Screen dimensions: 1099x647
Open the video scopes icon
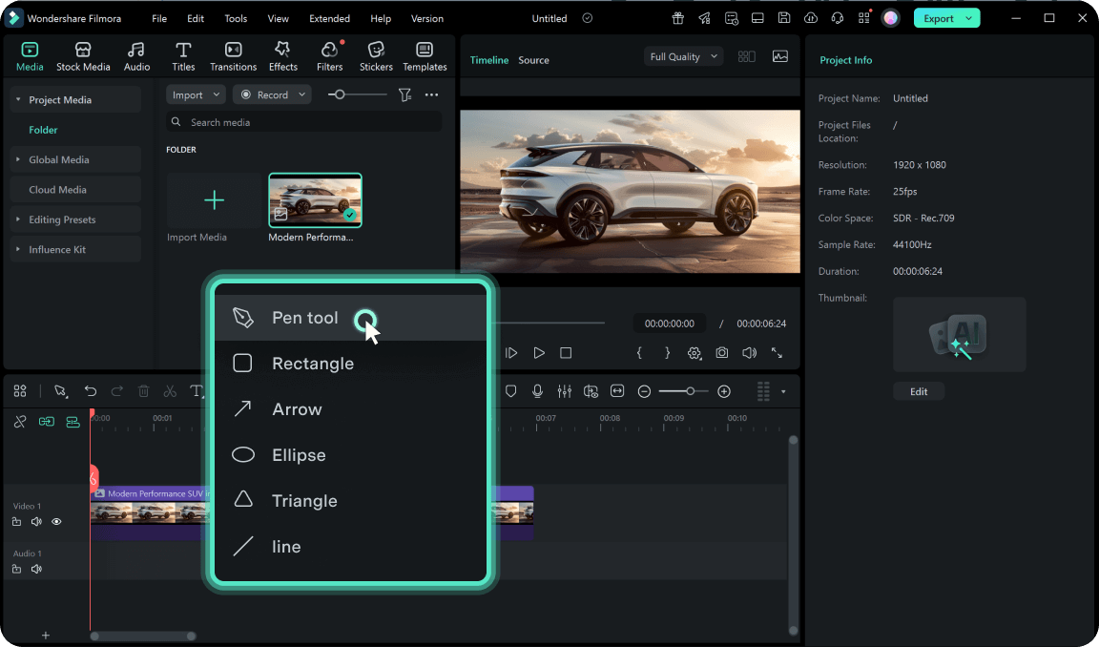click(780, 56)
